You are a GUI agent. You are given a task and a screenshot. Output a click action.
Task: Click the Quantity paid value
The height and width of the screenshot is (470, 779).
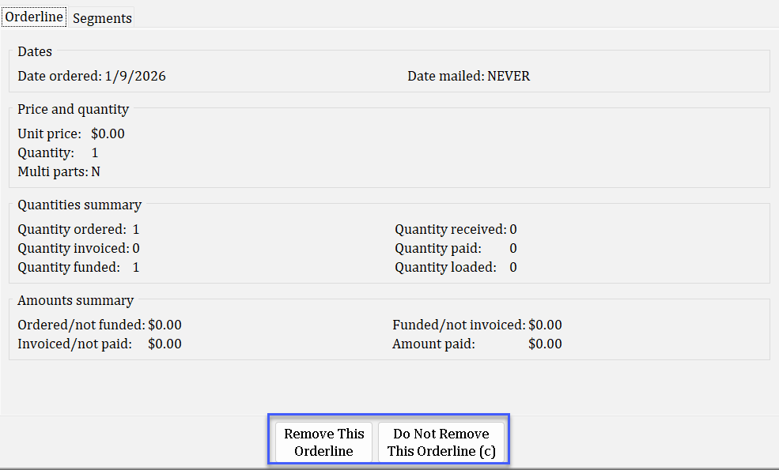pos(513,248)
